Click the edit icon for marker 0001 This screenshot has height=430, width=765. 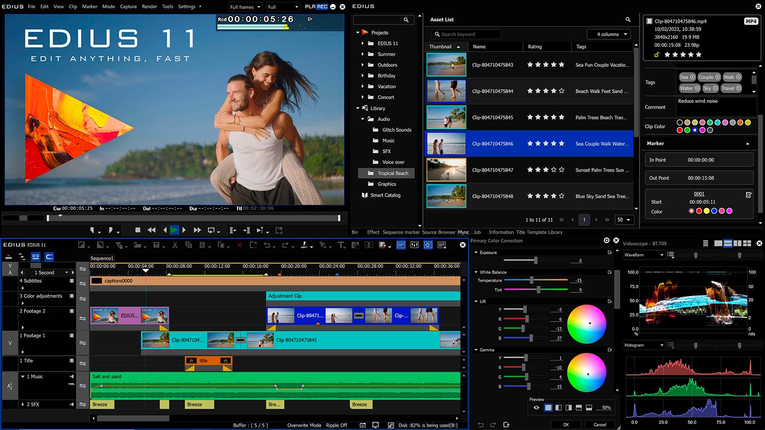click(x=749, y=195)
